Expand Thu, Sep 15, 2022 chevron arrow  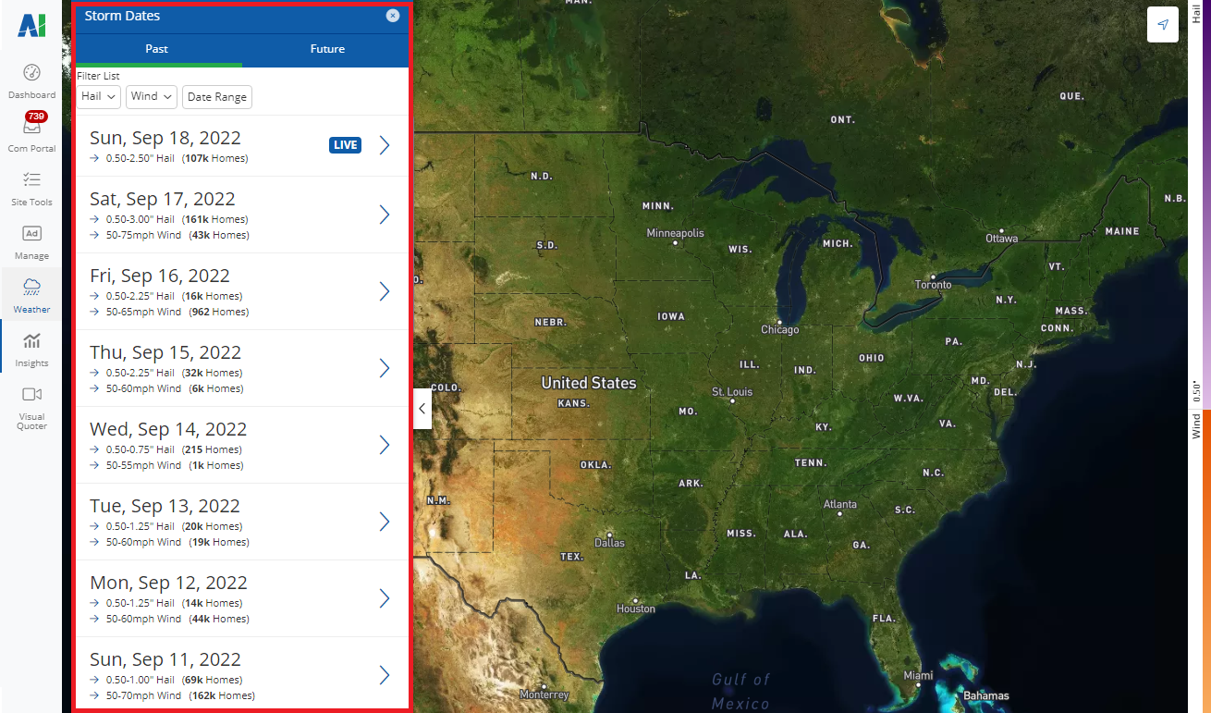tap(384, 368)
